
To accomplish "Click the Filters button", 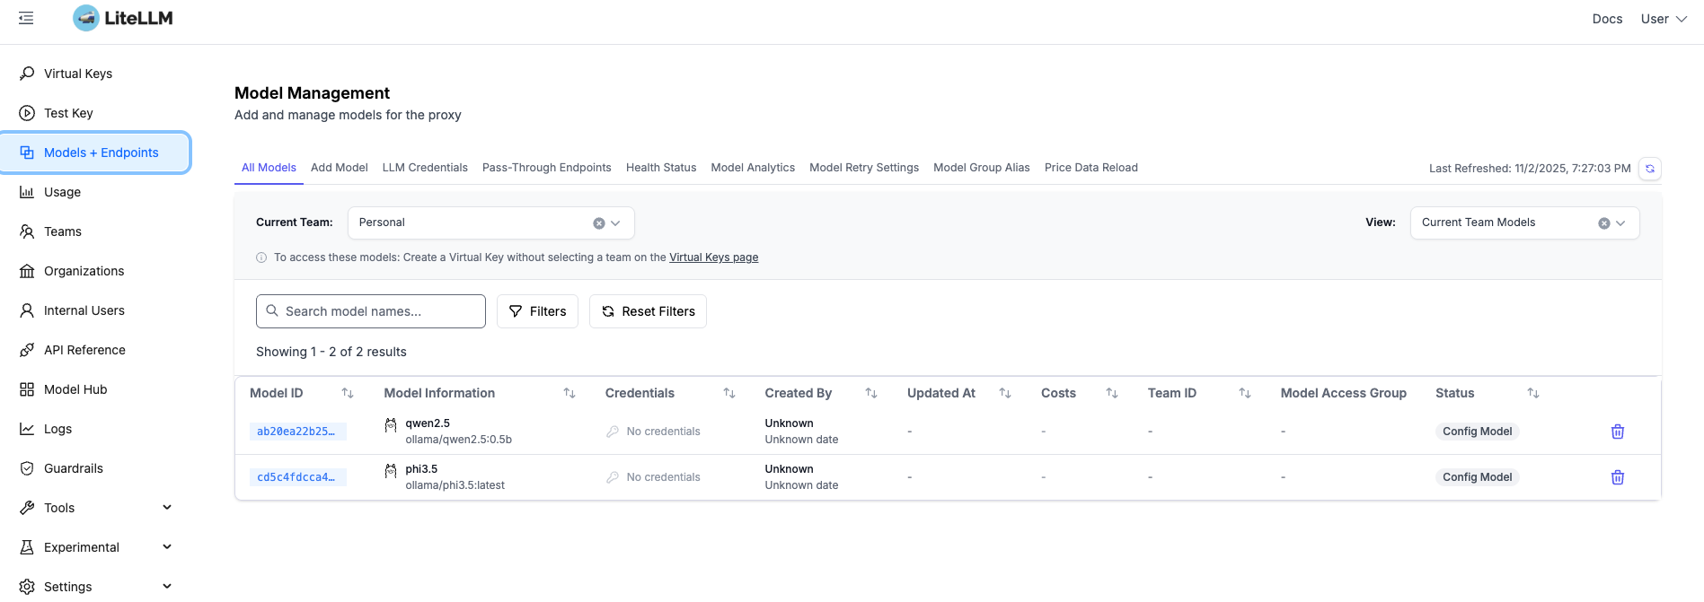I will coord(537,311).
